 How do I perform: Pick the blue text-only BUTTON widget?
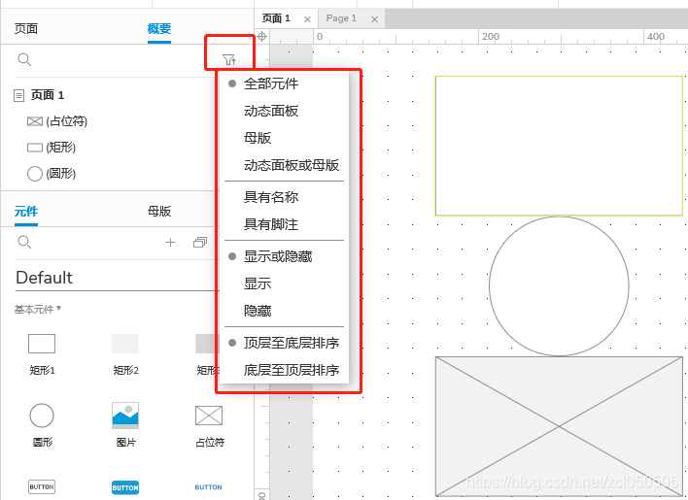click(x=208, y=486)
